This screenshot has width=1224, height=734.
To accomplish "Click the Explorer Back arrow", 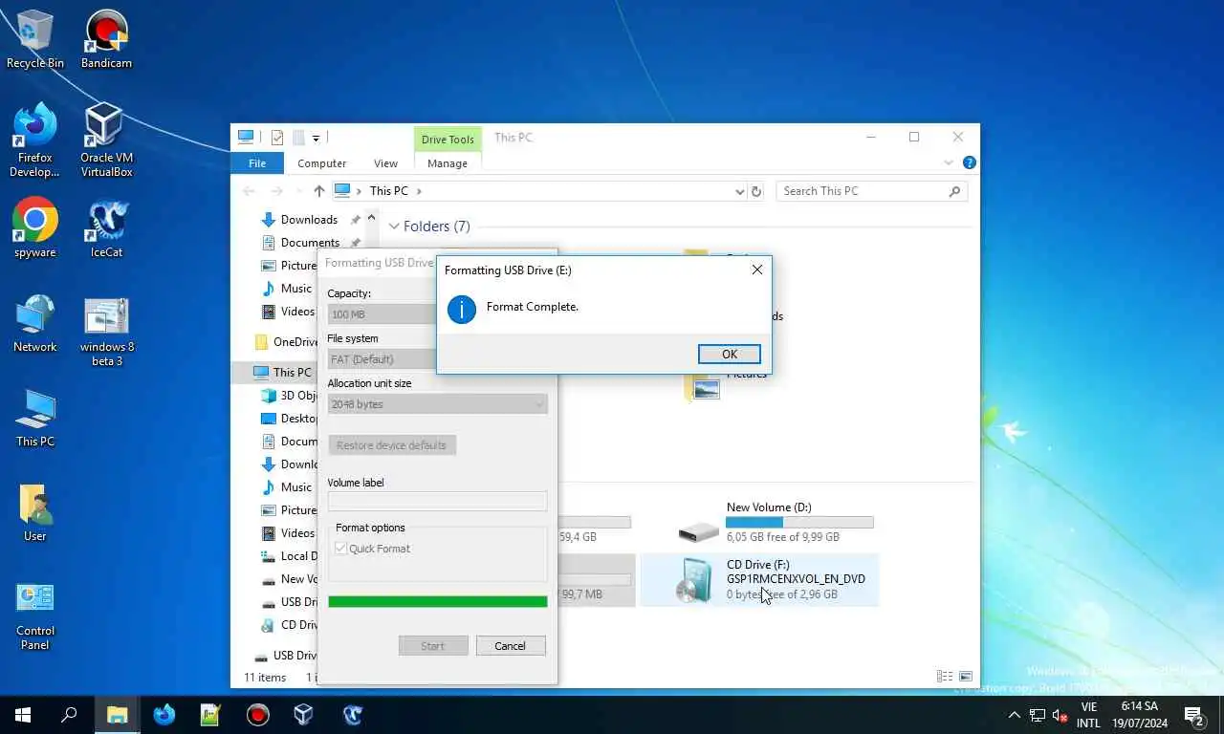I will (x=249, y=191).
